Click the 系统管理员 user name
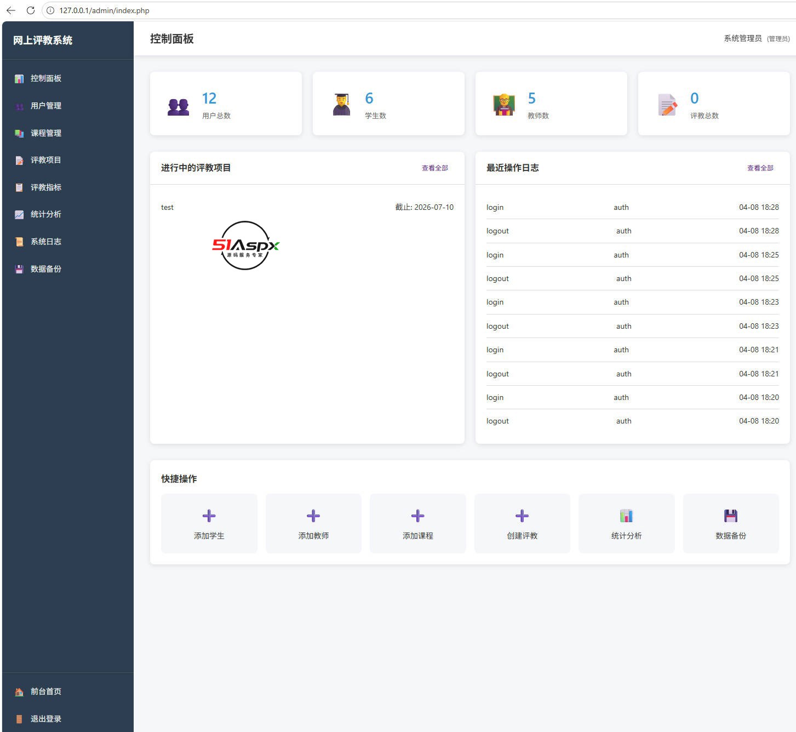 tap(743, 38)
